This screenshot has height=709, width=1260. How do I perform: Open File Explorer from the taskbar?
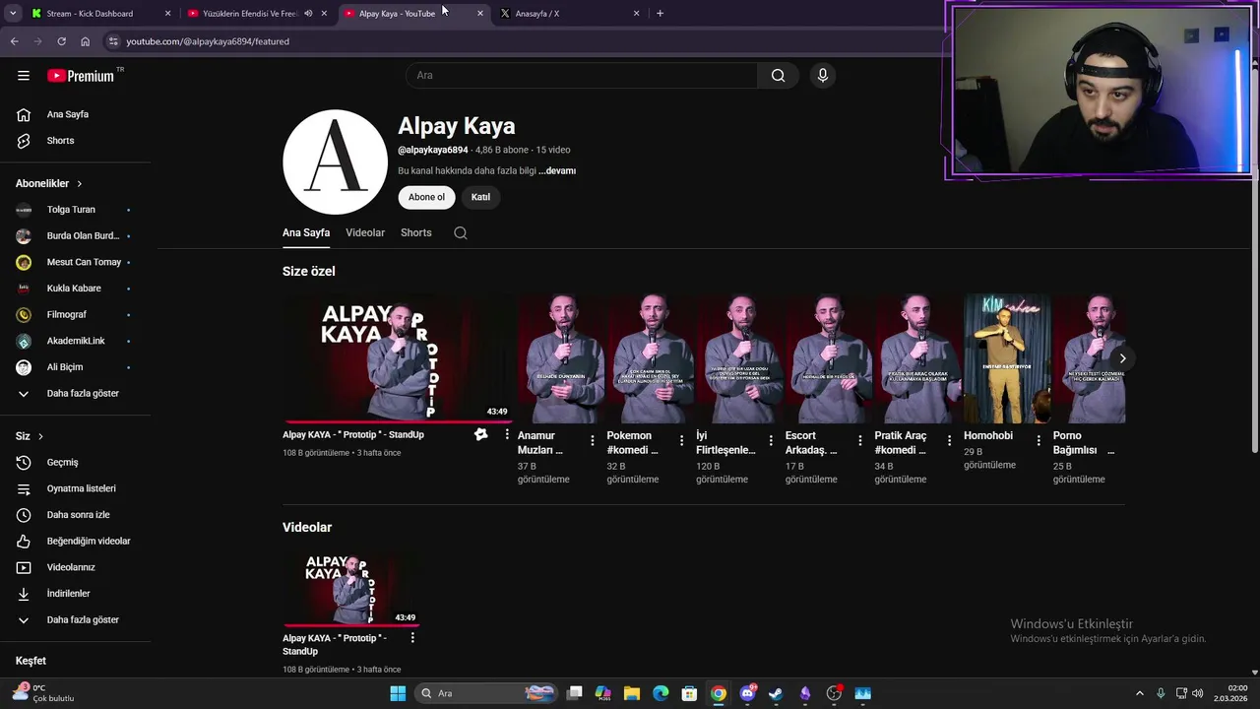point(632,693)
